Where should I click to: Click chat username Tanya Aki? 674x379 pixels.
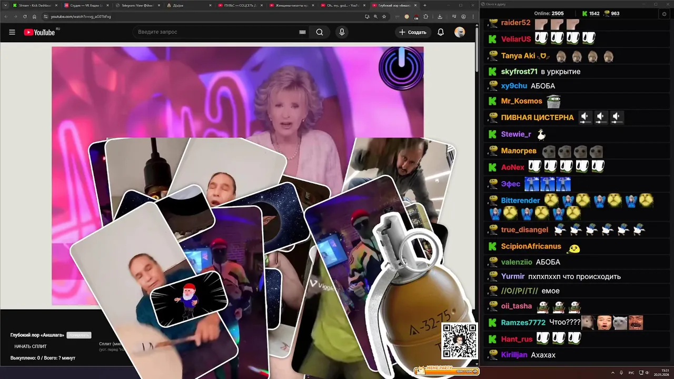(518, 56)
